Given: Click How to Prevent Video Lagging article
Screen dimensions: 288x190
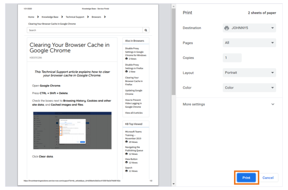Looking at the screenshot, I should pyautogui.click(x=133, y=103).
